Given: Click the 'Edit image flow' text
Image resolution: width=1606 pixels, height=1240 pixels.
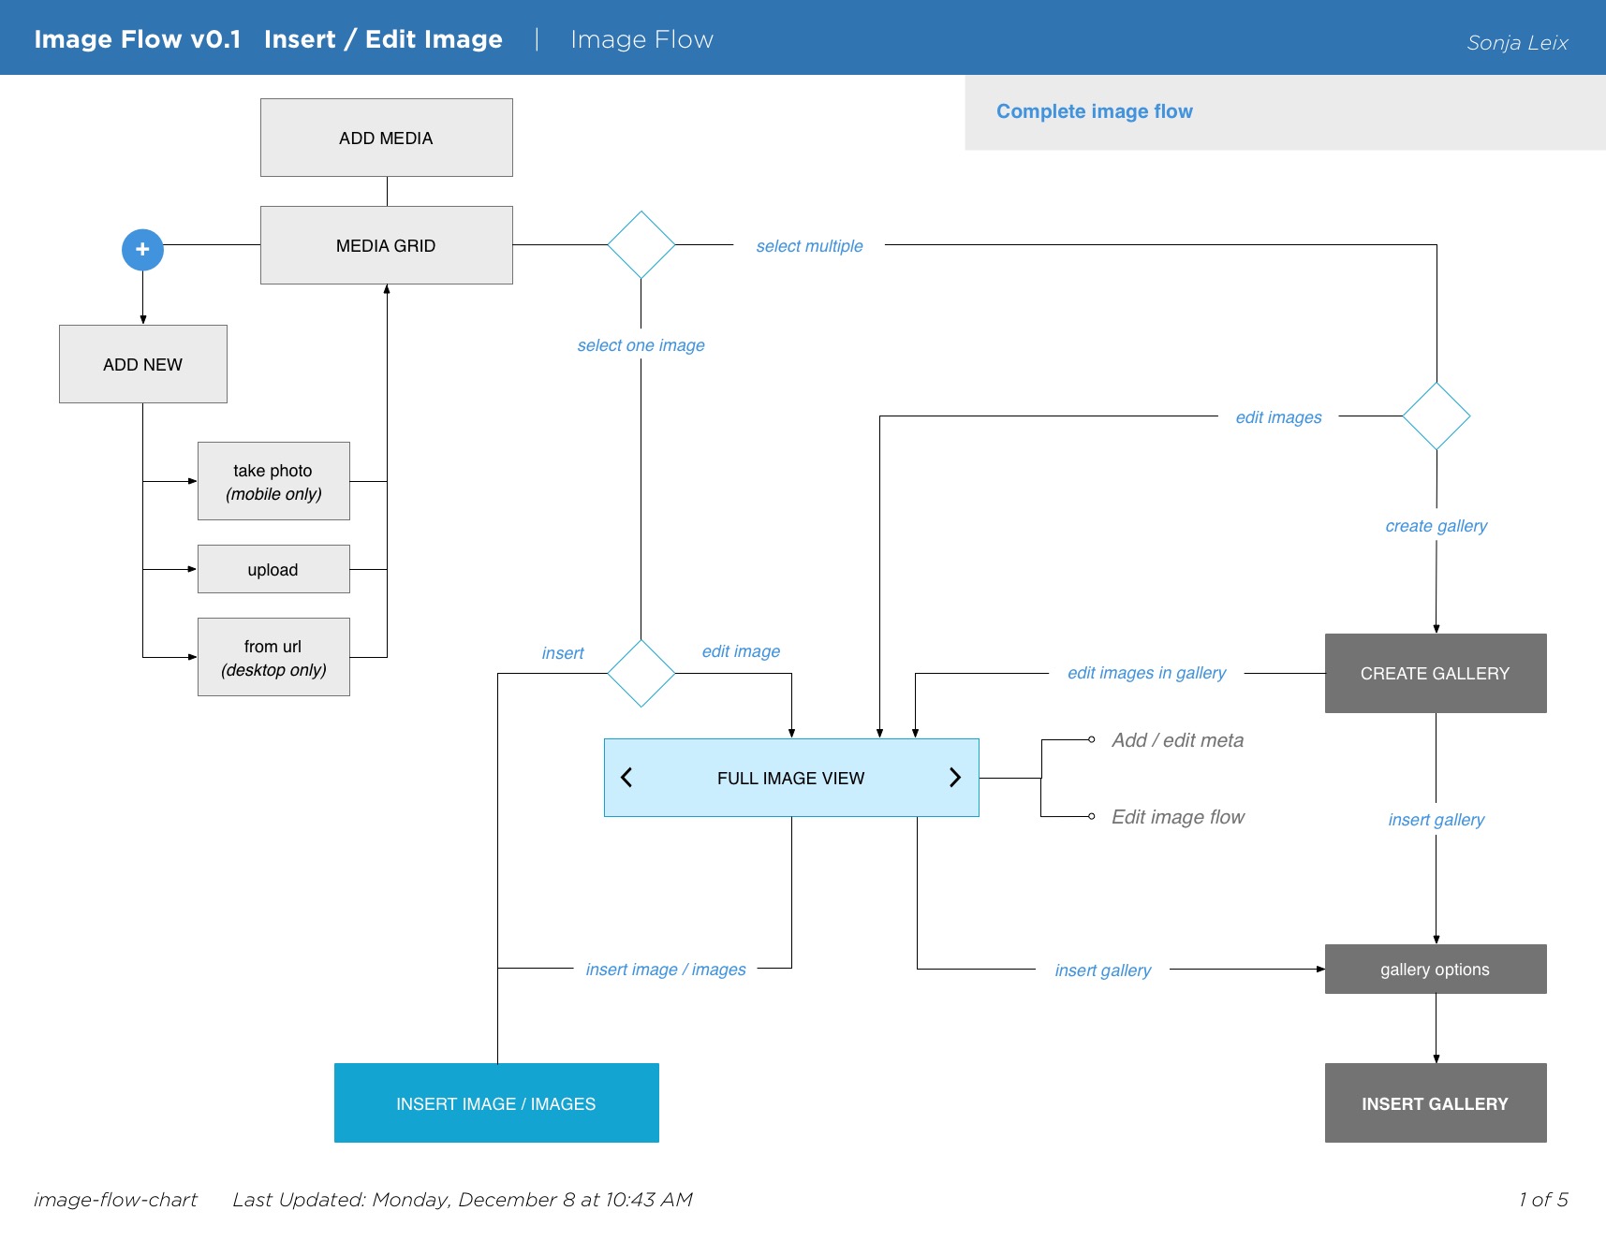Looking at the screenshot, I should pyautogui.click(x=1178, y=817).
